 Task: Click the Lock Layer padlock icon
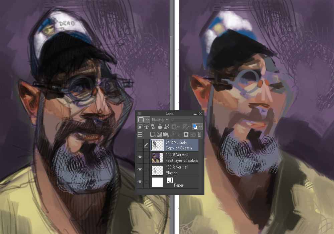point(160,127)
